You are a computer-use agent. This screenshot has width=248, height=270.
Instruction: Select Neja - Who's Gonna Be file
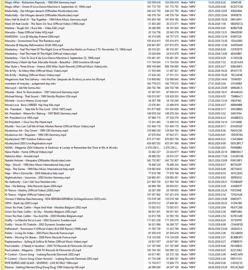[x=34, y=173]
